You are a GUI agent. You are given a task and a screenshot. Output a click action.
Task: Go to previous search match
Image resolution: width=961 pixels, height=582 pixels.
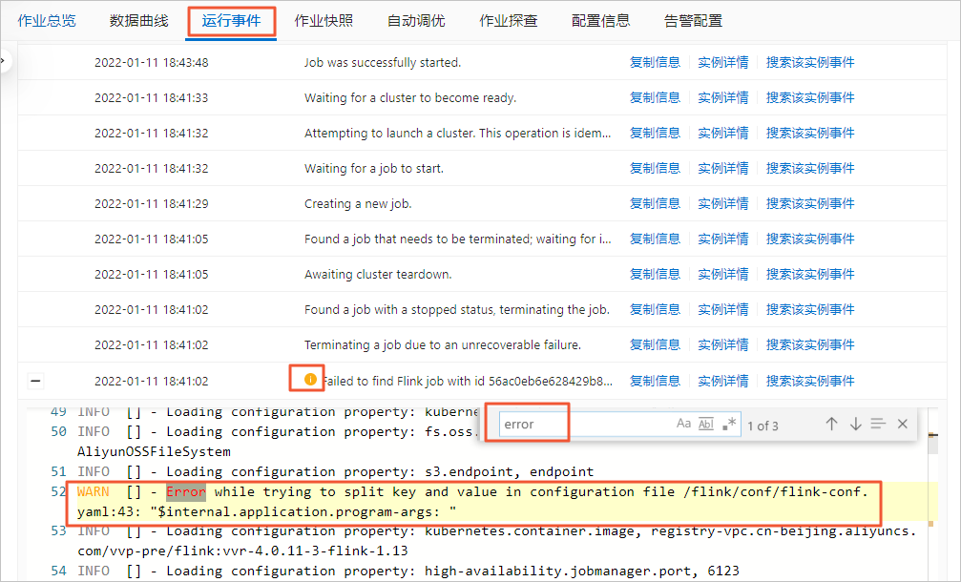(x=831, y=424)
